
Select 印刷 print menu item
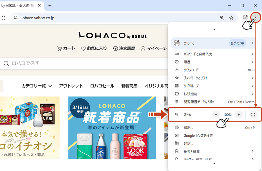[214, 128]
